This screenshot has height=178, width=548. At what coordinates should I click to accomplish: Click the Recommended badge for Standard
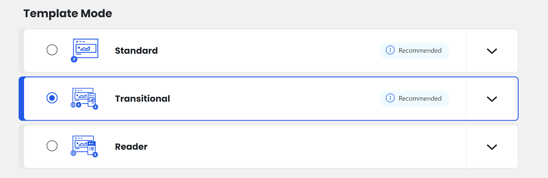pyautogui.click(x=414, y=51)
